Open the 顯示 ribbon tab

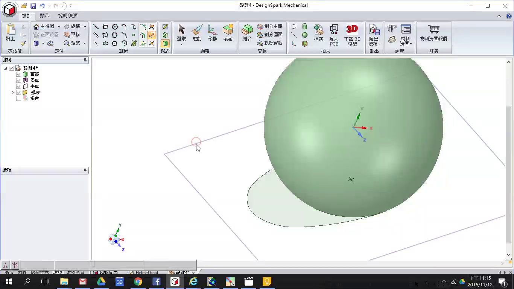[x=44, y=16]
